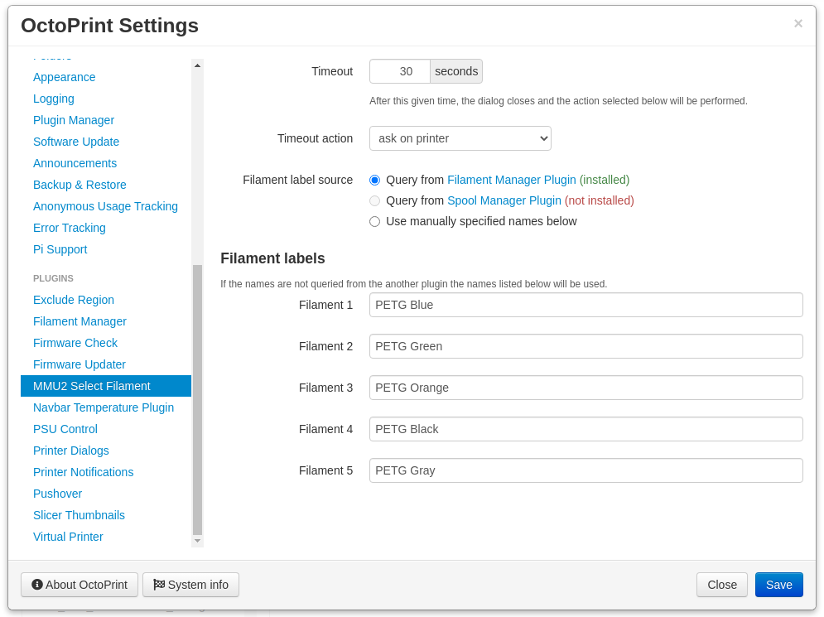Viewport: 824px width, 617px height.
Task: Edit the Filament 3 label field
Action: (x=586, y=388)
